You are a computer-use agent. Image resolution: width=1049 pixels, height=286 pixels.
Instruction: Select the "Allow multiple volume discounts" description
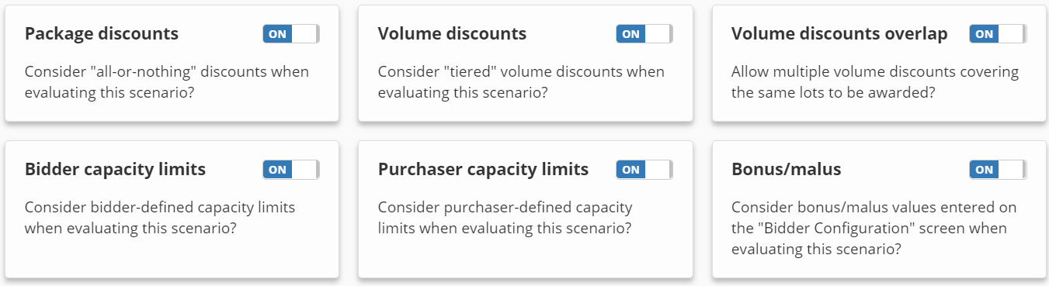875,81
